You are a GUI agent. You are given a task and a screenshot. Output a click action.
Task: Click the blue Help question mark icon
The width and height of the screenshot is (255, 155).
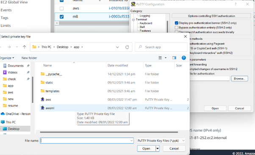183,58
